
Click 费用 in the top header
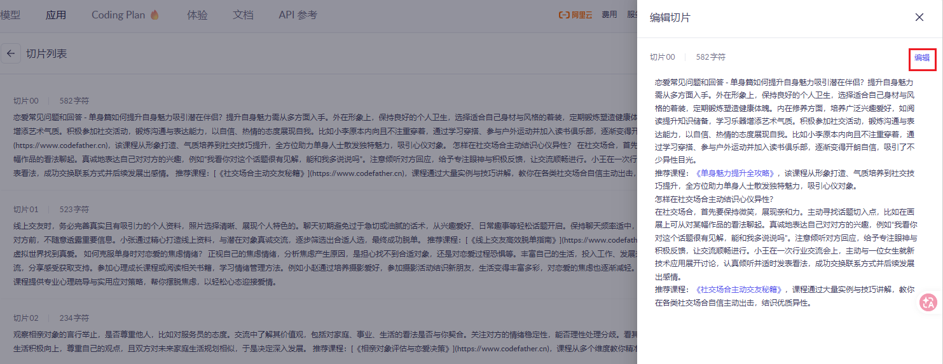click(x=609, y=15)
